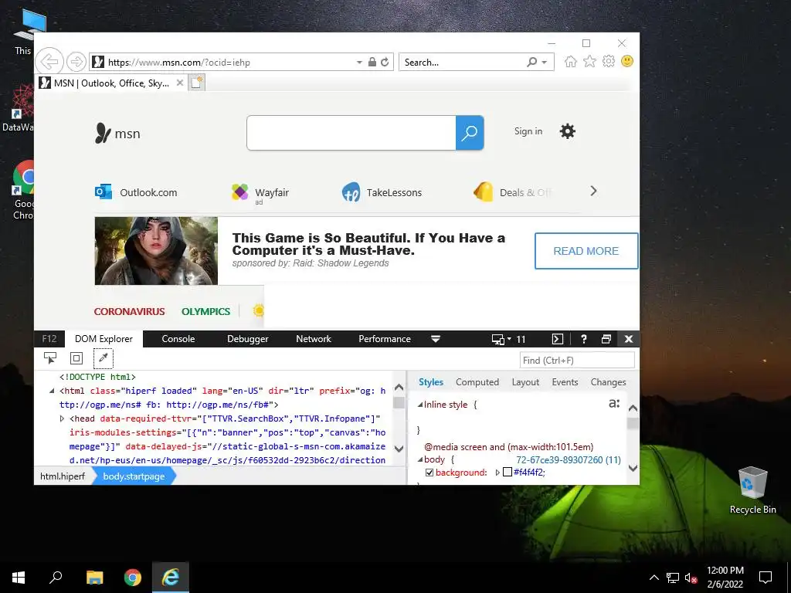Open the Favorites star icon
The image size is (791, 593).
tap(589, 62)
